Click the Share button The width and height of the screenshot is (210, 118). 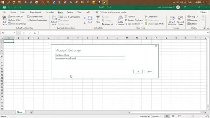coord(203,12)
